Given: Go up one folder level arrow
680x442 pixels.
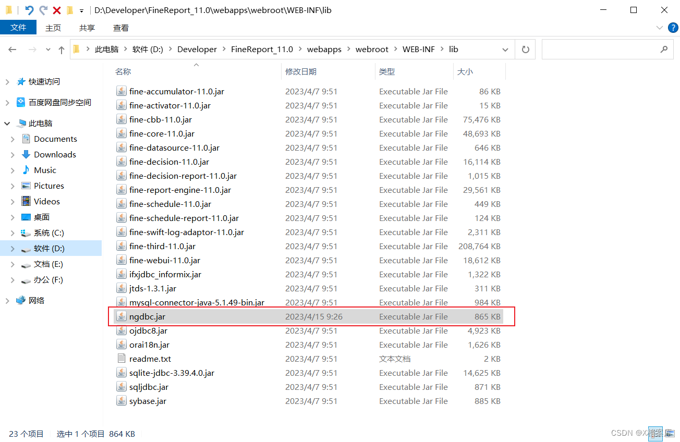Looking at the screenshot, I should coord(62,50).
